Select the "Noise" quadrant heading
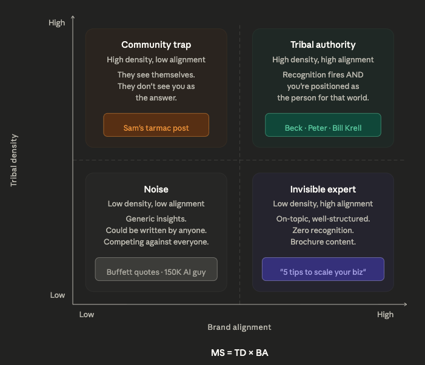The image size is (425, 365). [156, 189]
